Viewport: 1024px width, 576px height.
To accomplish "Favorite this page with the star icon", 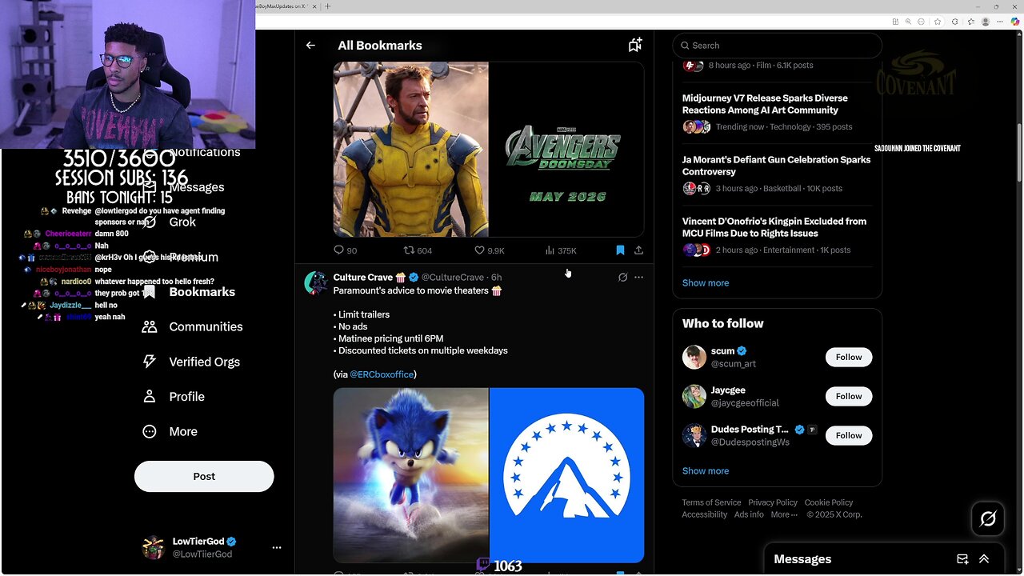I will 938,22.
